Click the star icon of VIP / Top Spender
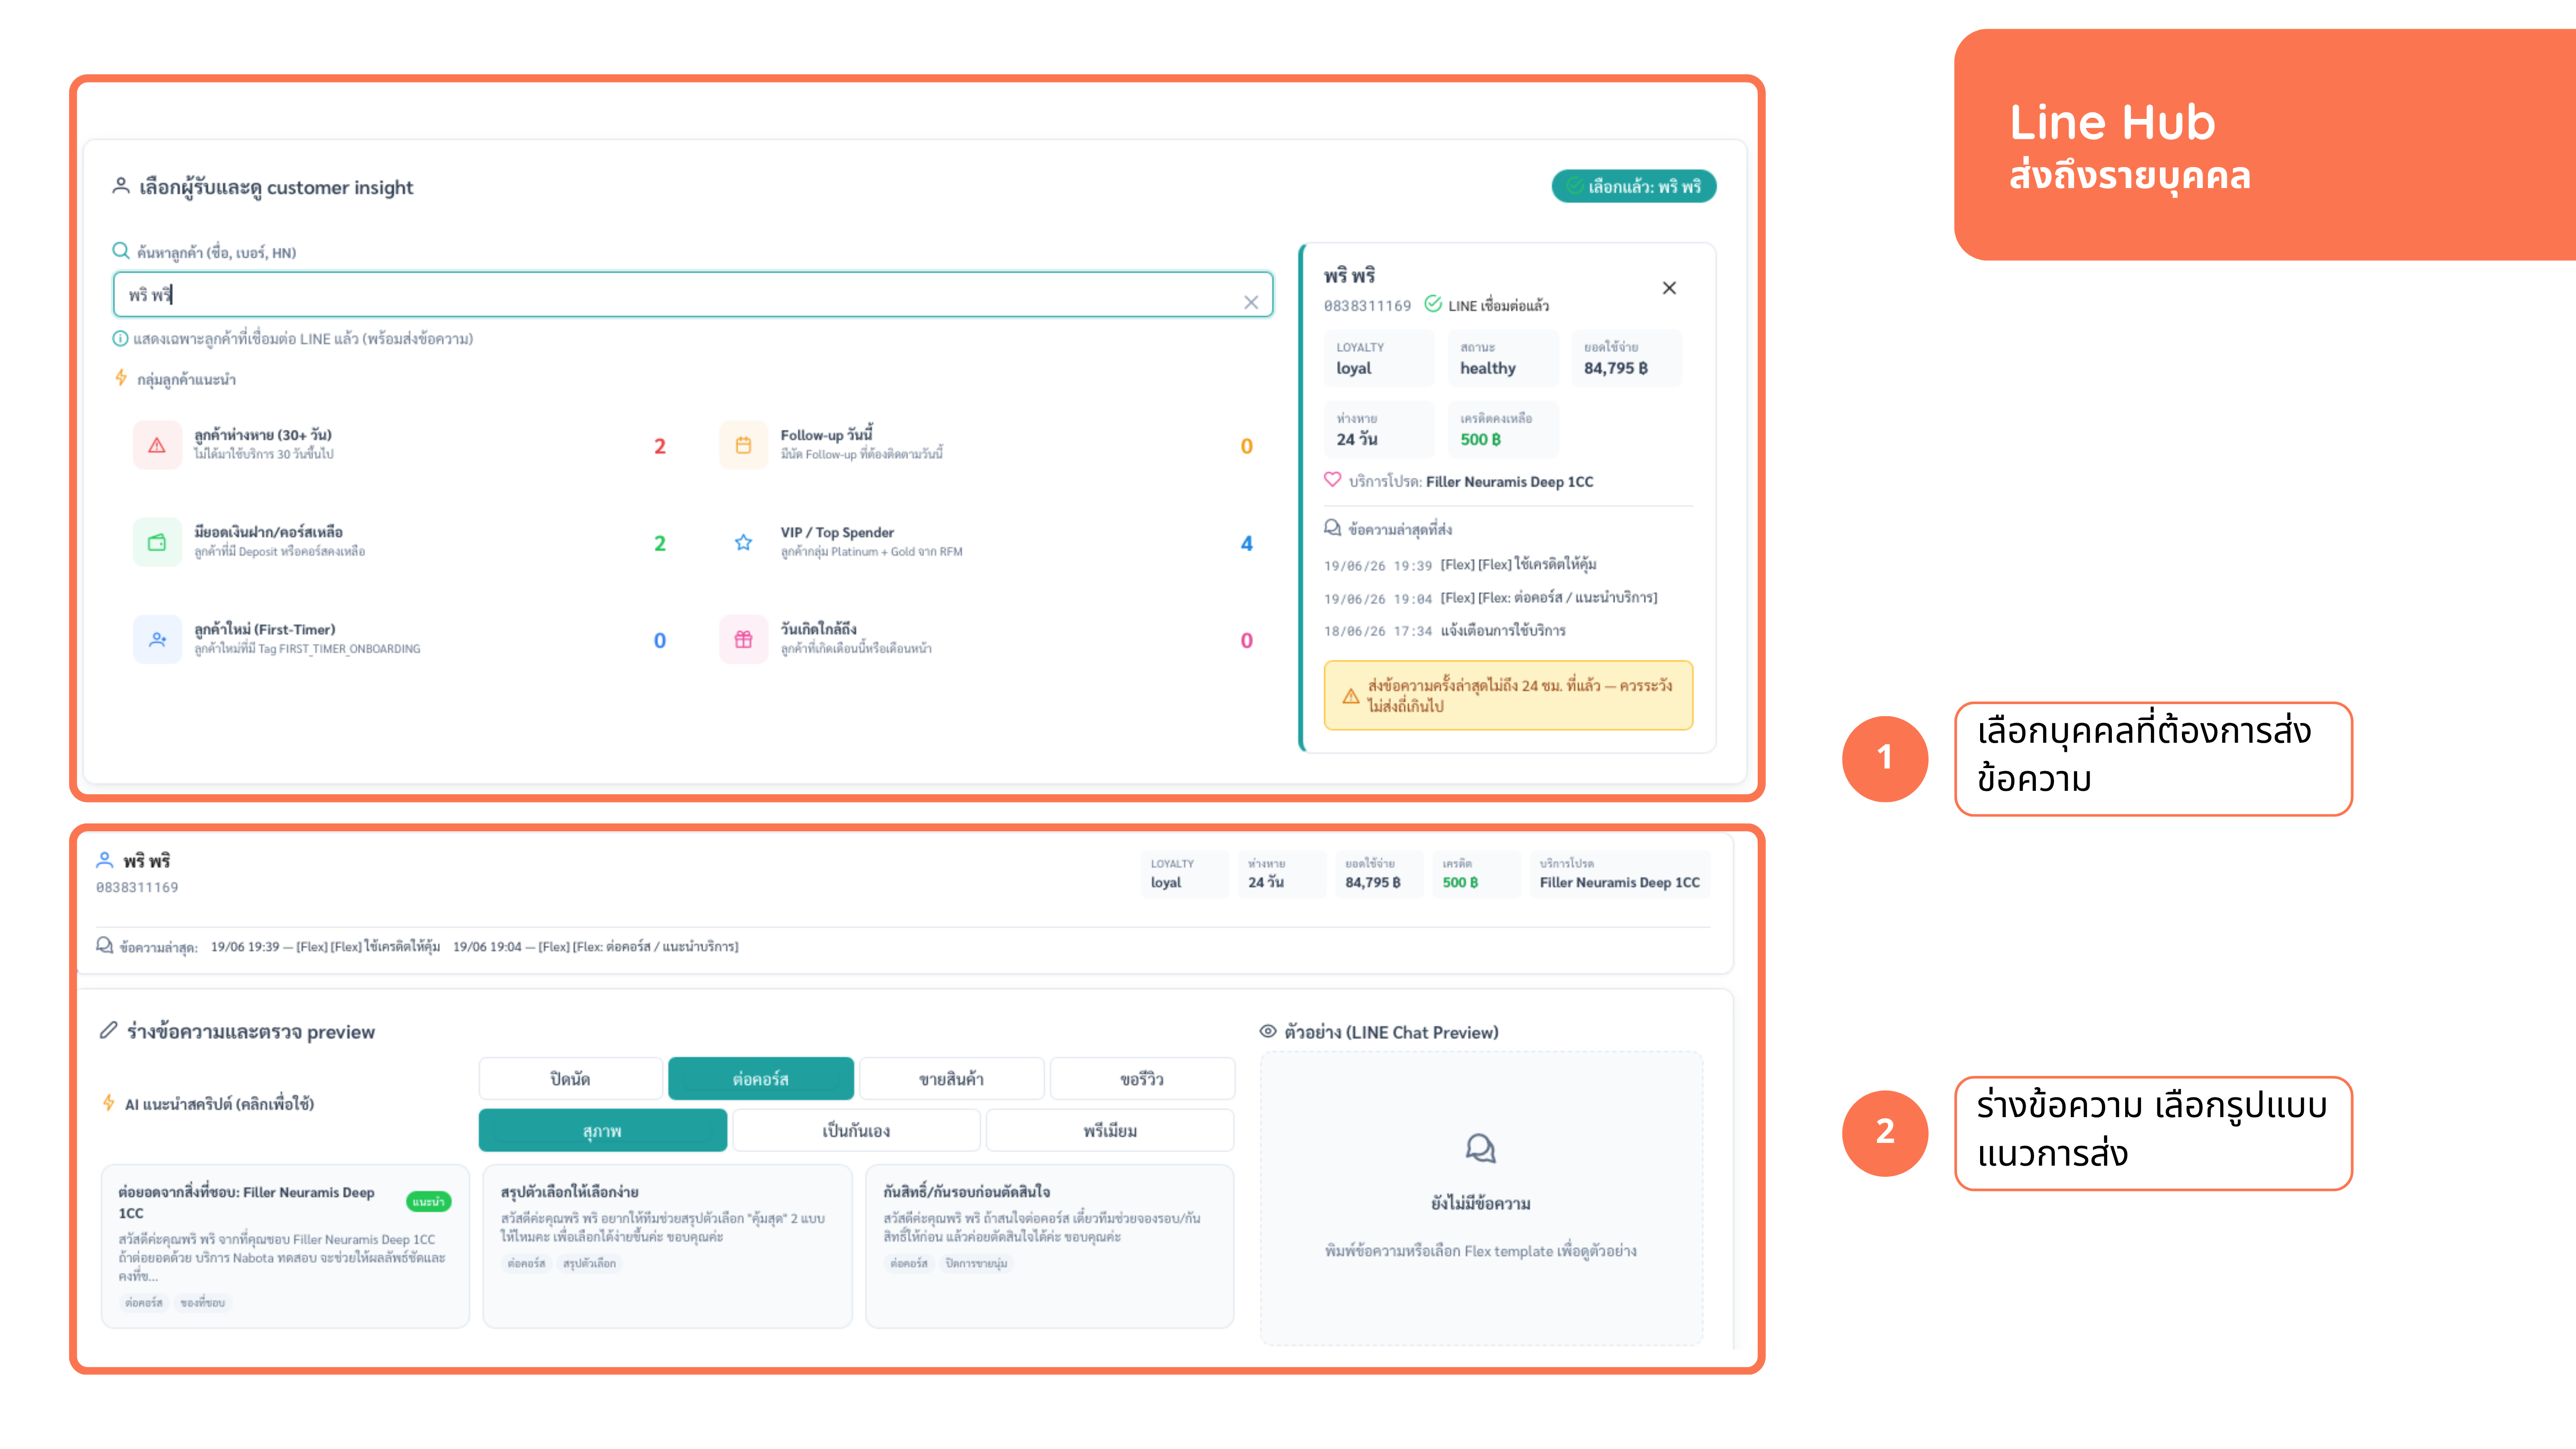 point(743,542)
